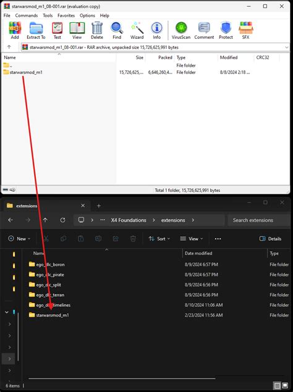Run Test on the archive
The height and width of the screenshot is (392, 293).
click(x=57, y=30)
